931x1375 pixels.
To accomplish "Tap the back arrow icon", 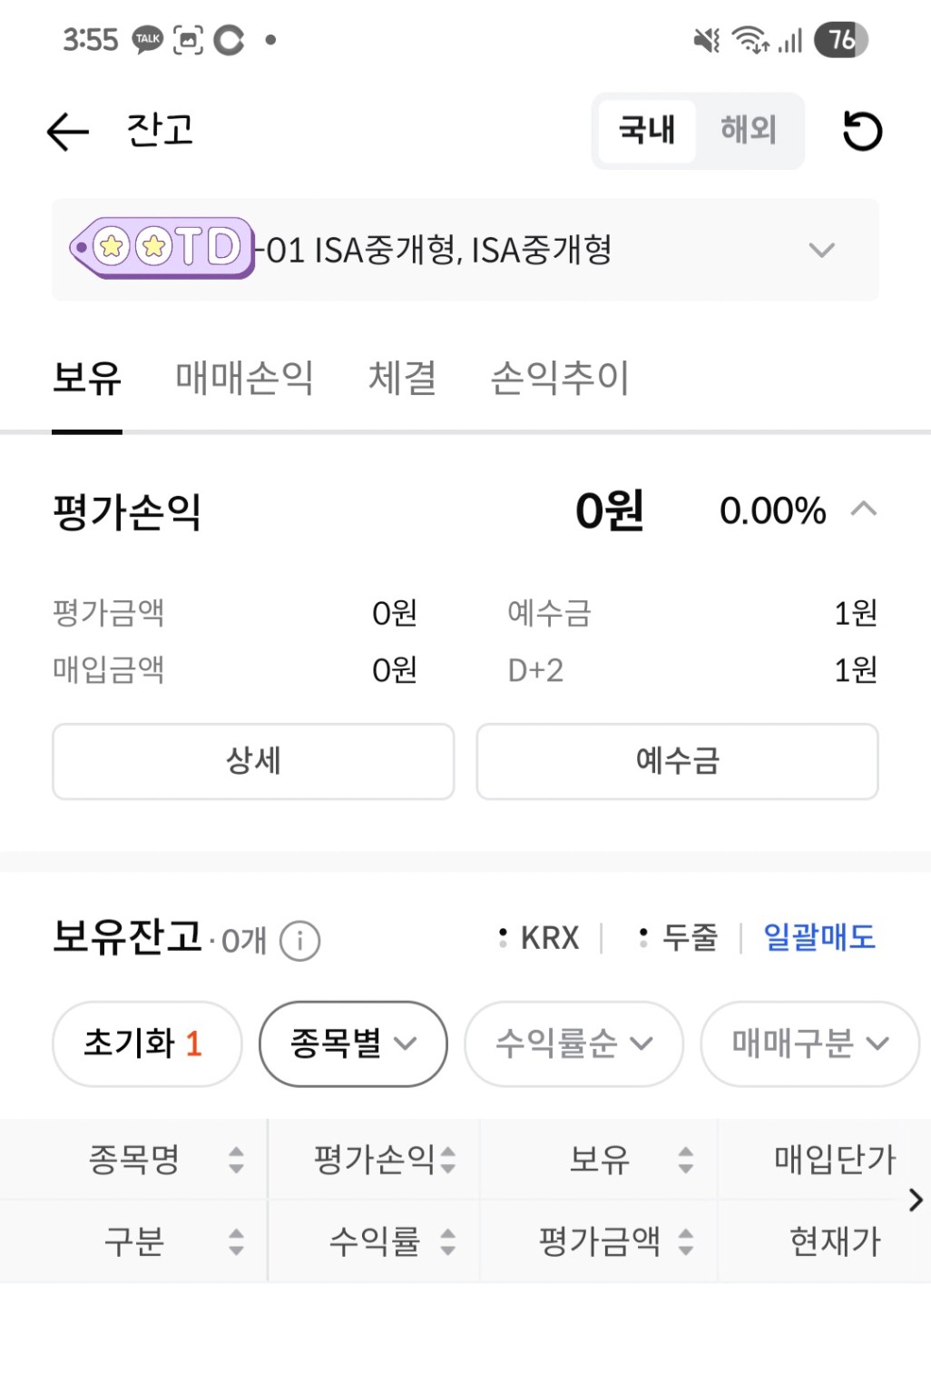I will click(68, 132).
